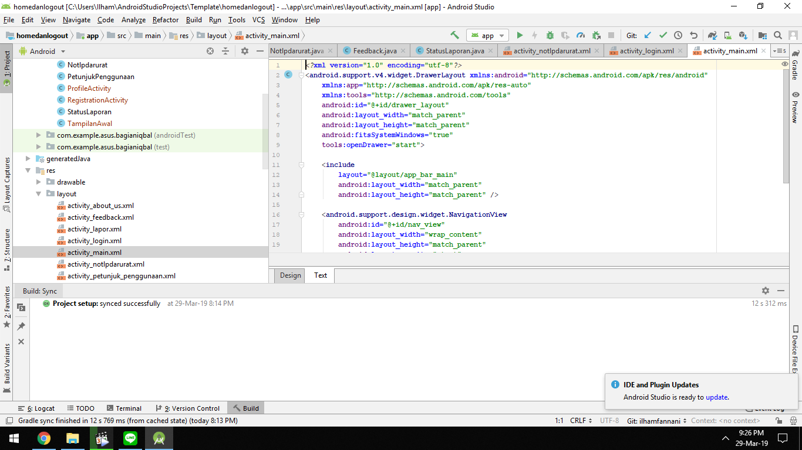The width and height of the screenshot is (802, 450).
Task: Click the Search Everywhere magnifier icon
Action: click(778, 35)
